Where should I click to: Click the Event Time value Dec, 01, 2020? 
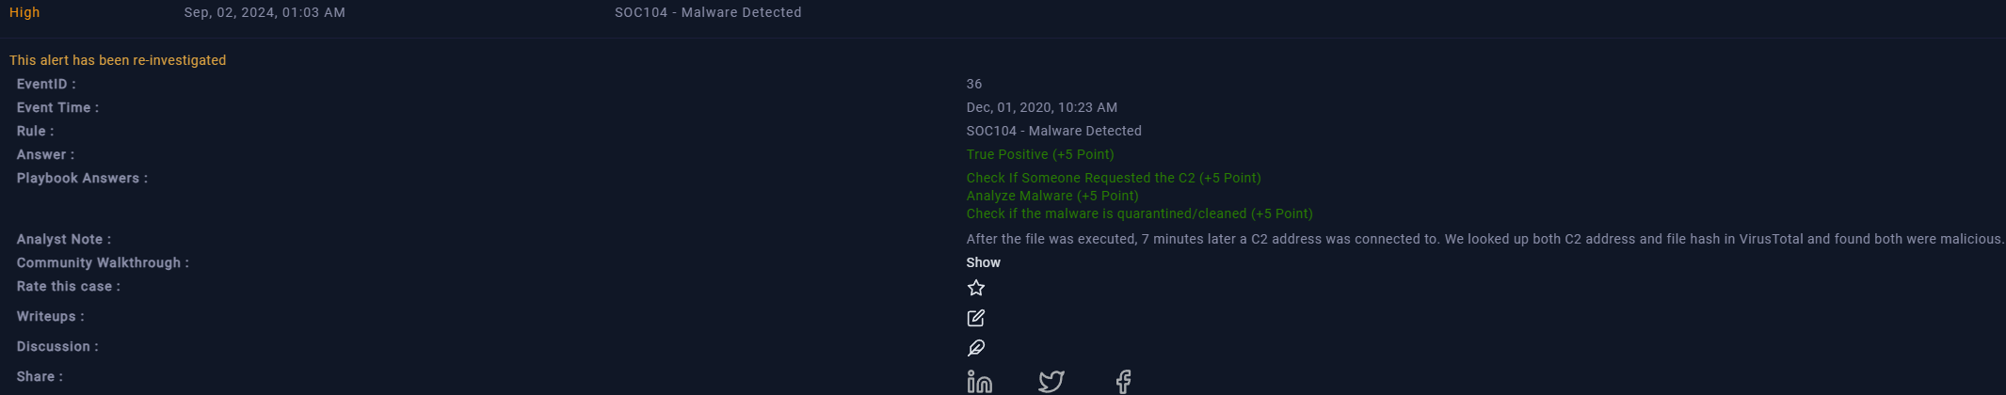pyautogui.click(x=1041, y=107)
